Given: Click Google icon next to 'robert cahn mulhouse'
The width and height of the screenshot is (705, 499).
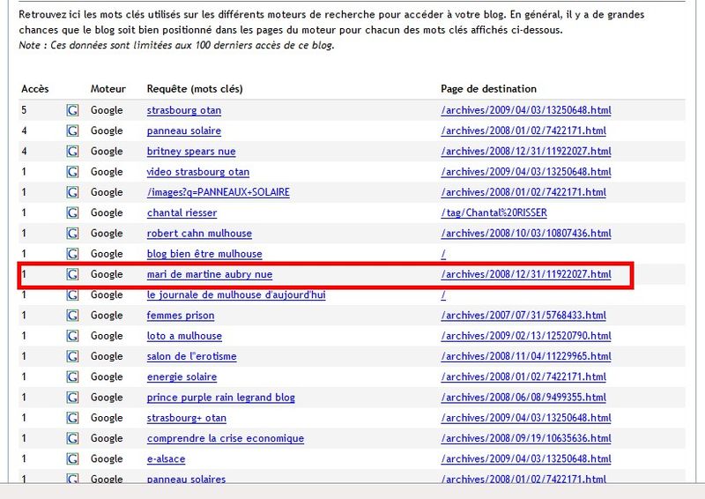Looking at the screenshot, I should tap(72, 234).
